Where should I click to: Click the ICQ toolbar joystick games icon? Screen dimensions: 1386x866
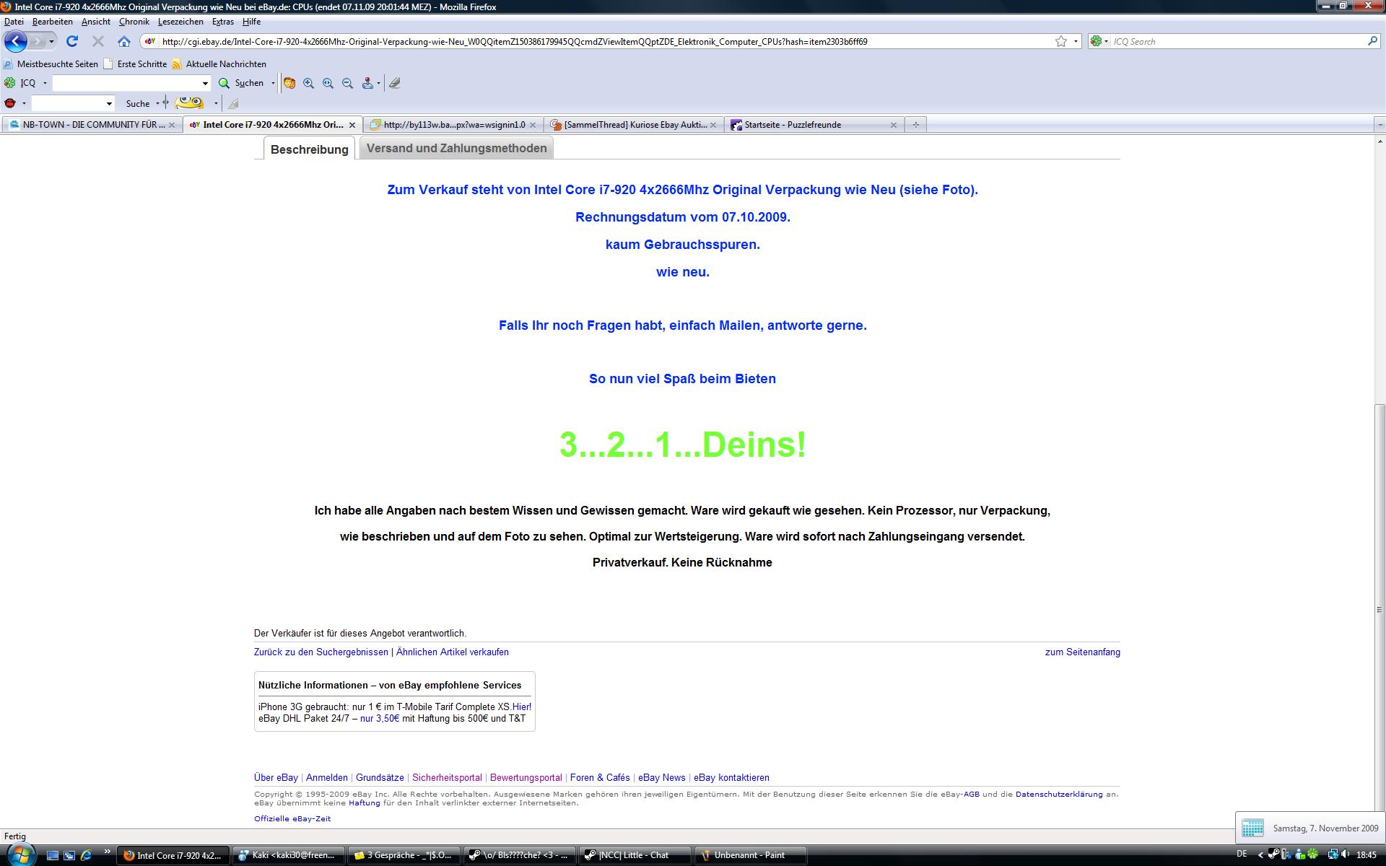click(x=367, y=83)
